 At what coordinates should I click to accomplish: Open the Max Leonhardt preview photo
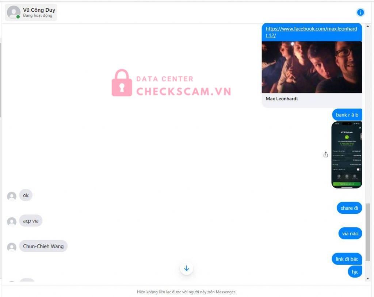coord(312,67)
